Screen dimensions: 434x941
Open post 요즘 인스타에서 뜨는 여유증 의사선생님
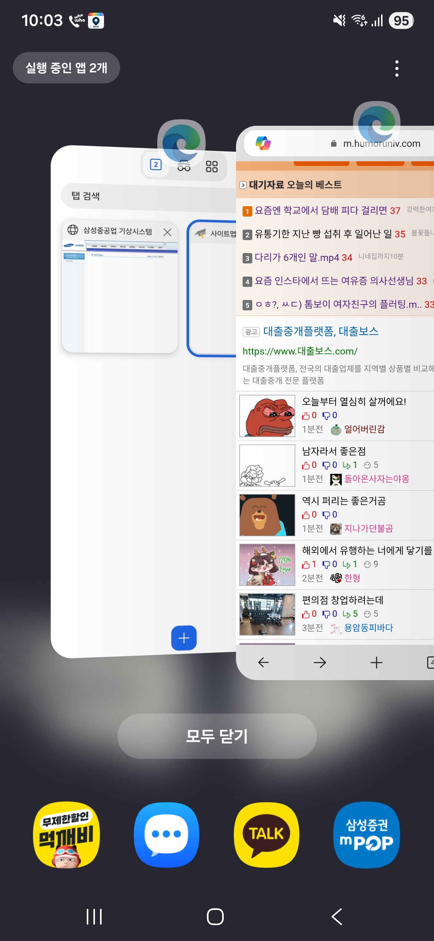coord(334,280)
